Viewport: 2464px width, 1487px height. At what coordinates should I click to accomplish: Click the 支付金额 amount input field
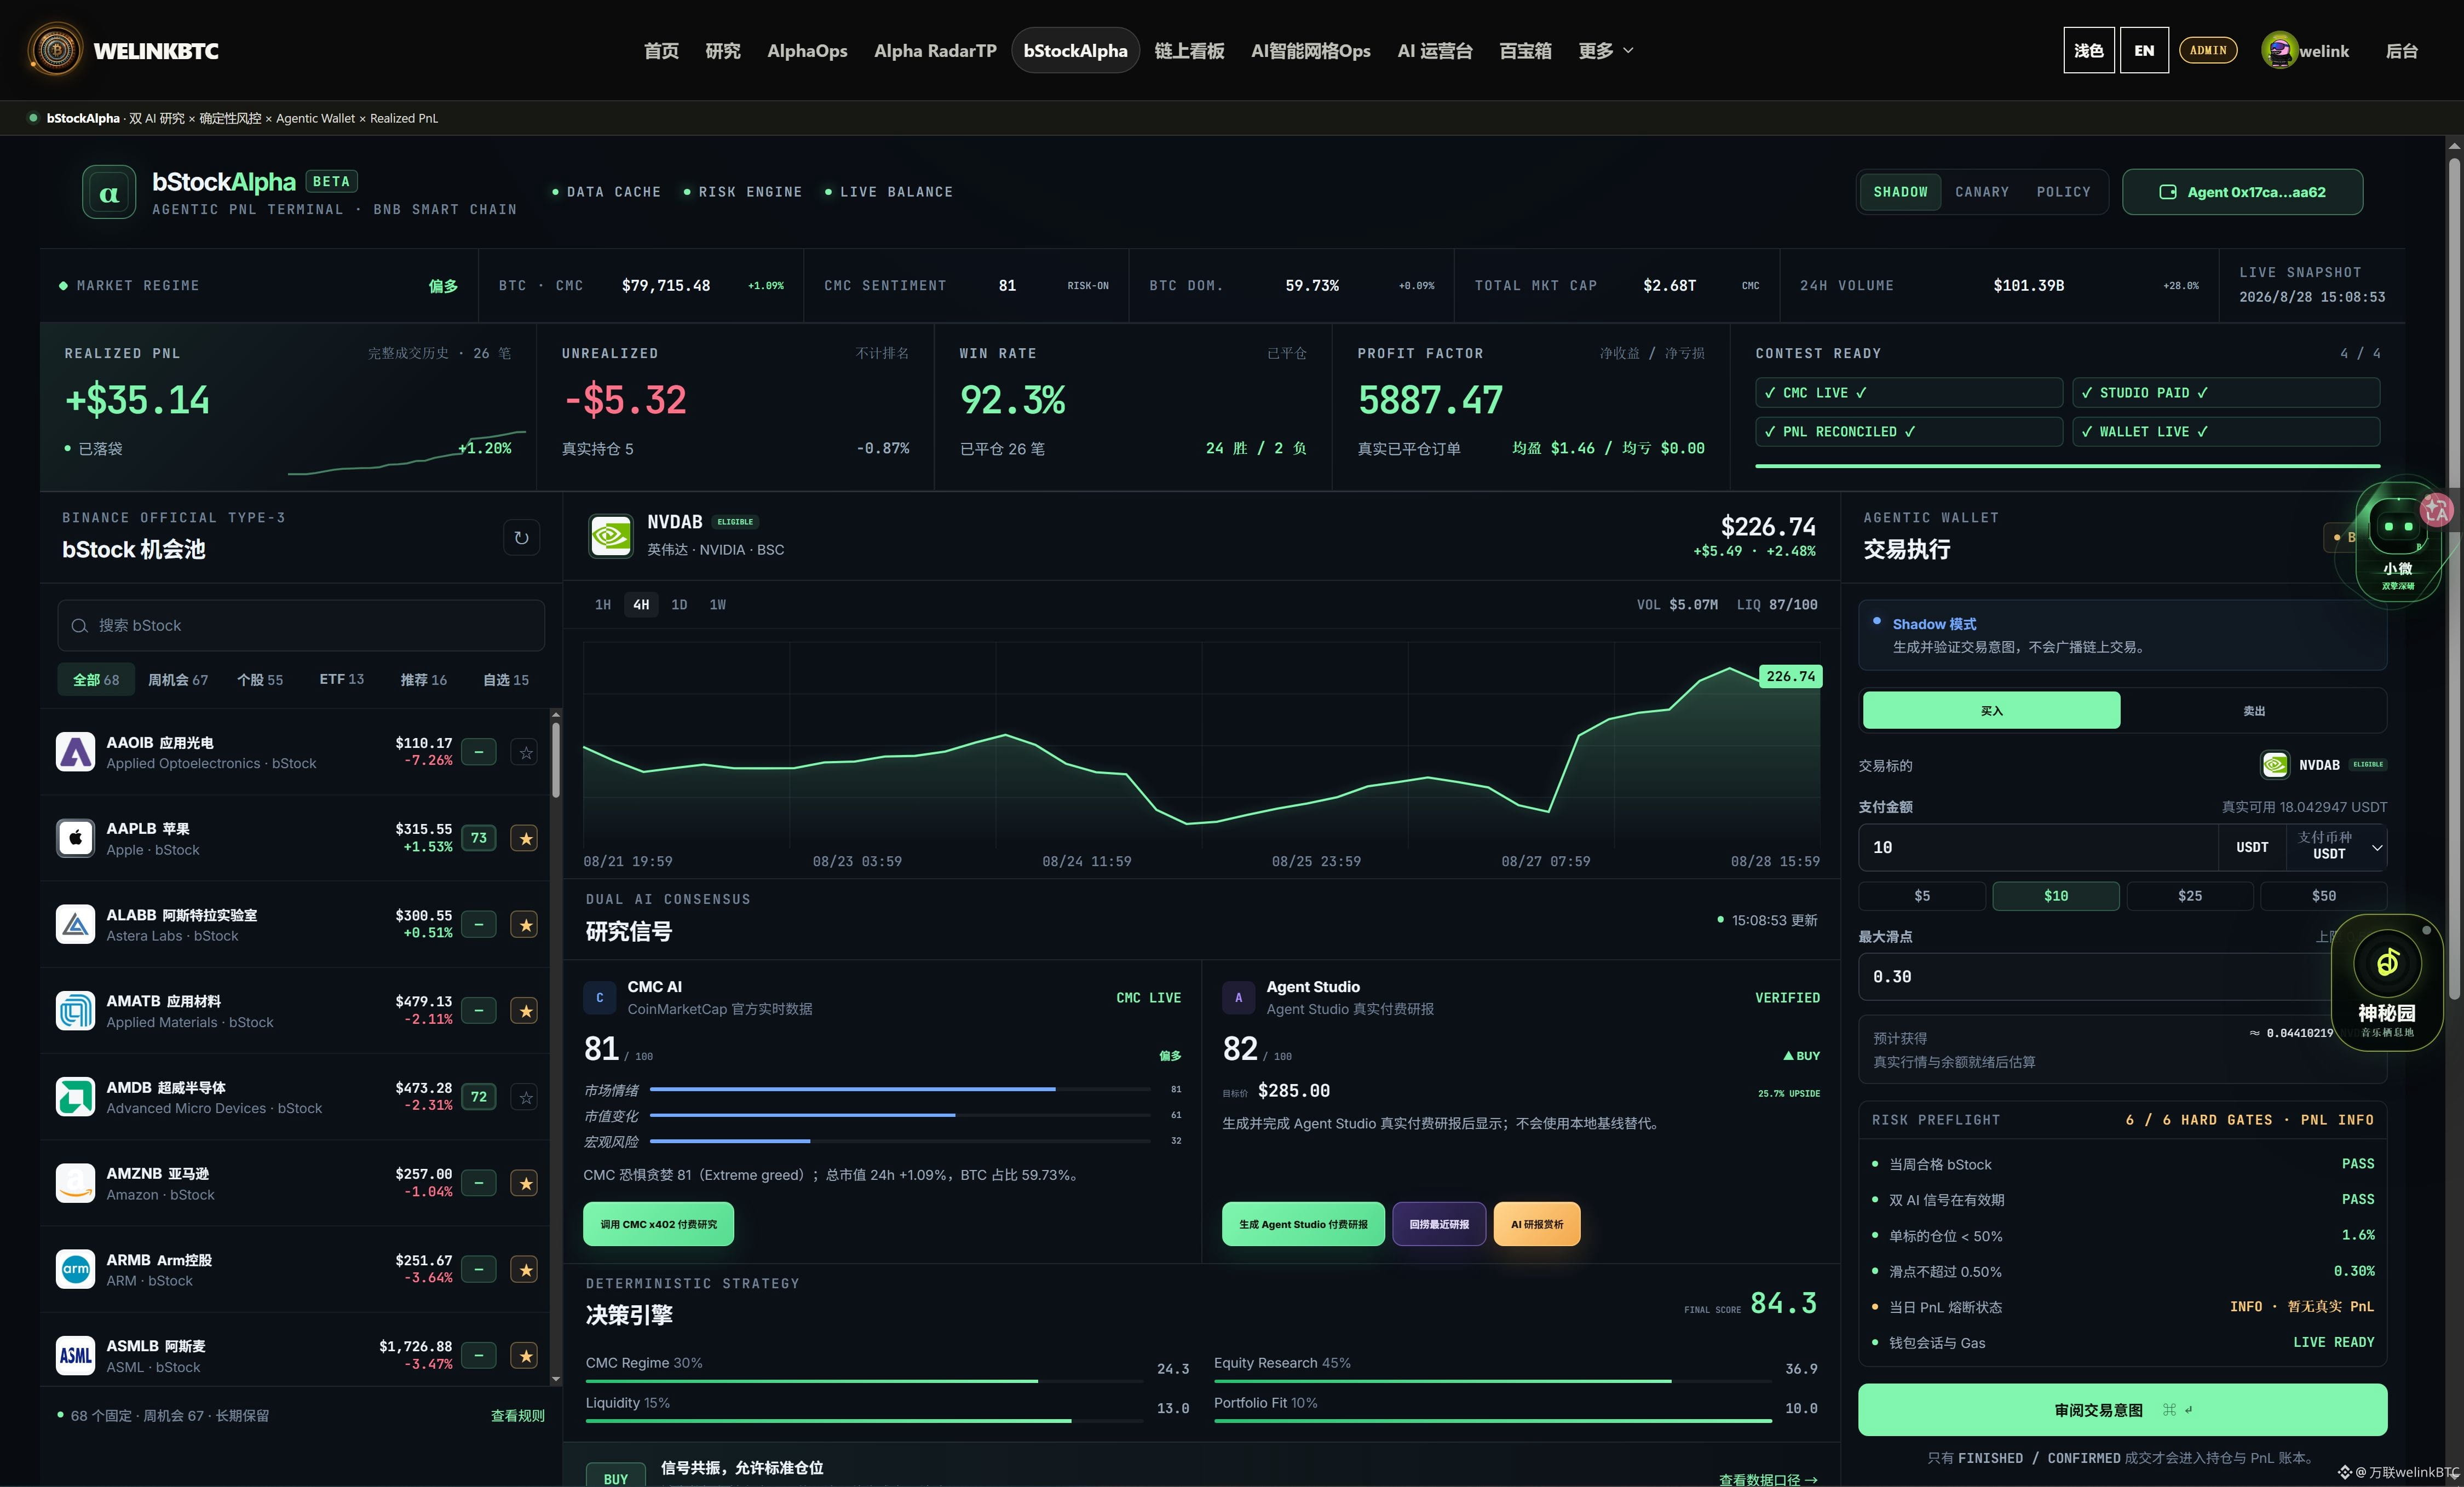[2038, 847]
